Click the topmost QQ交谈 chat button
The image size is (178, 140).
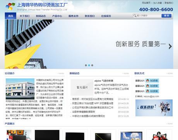click(152, 80)
